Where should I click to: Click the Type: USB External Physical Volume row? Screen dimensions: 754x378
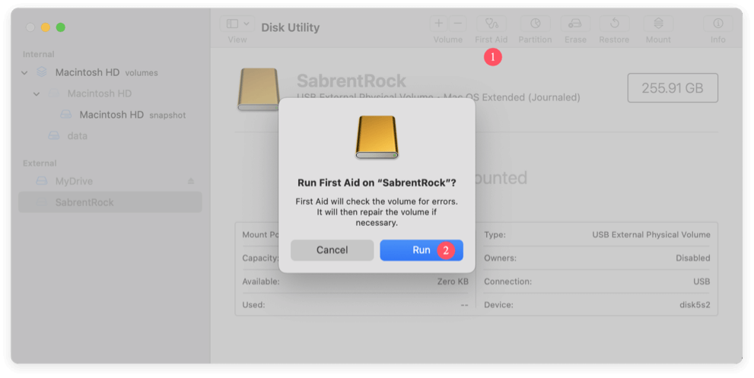(597, 235)
